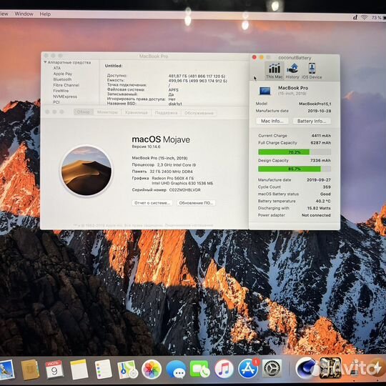Open the Photos app

point(152,370)
